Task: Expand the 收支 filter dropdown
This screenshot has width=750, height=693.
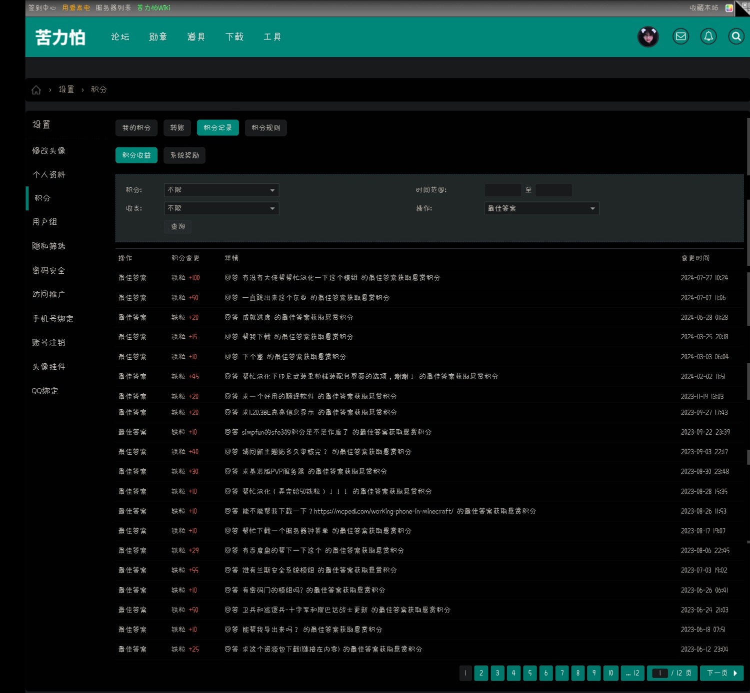Action: click(x=221, y=208)
